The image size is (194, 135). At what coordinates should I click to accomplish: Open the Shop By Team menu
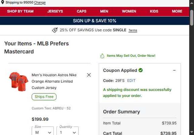(20, 12)
